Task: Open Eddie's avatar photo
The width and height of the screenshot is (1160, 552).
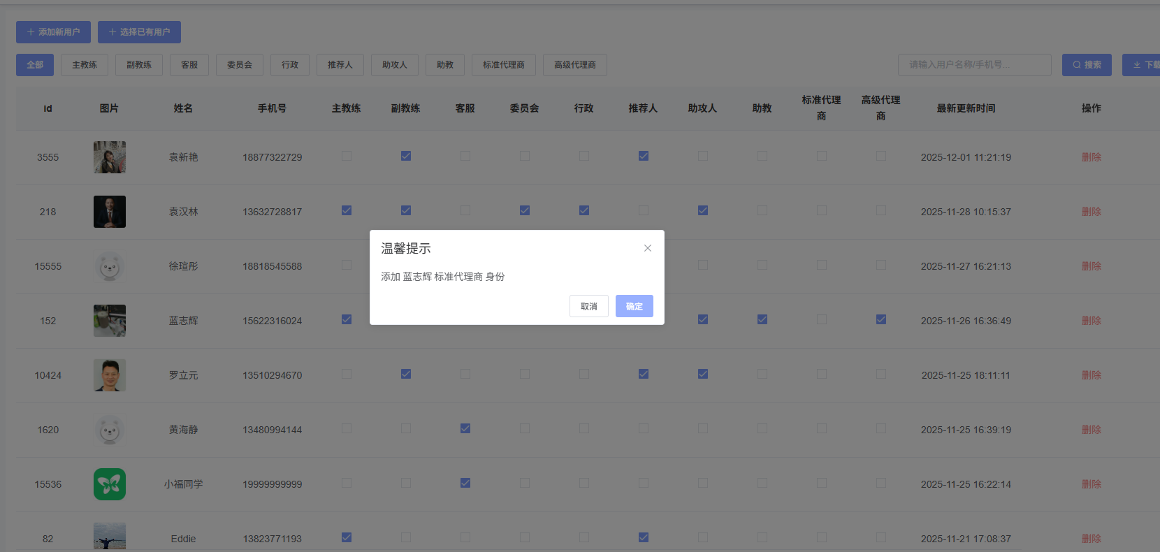Action: [x=110, y=536]
